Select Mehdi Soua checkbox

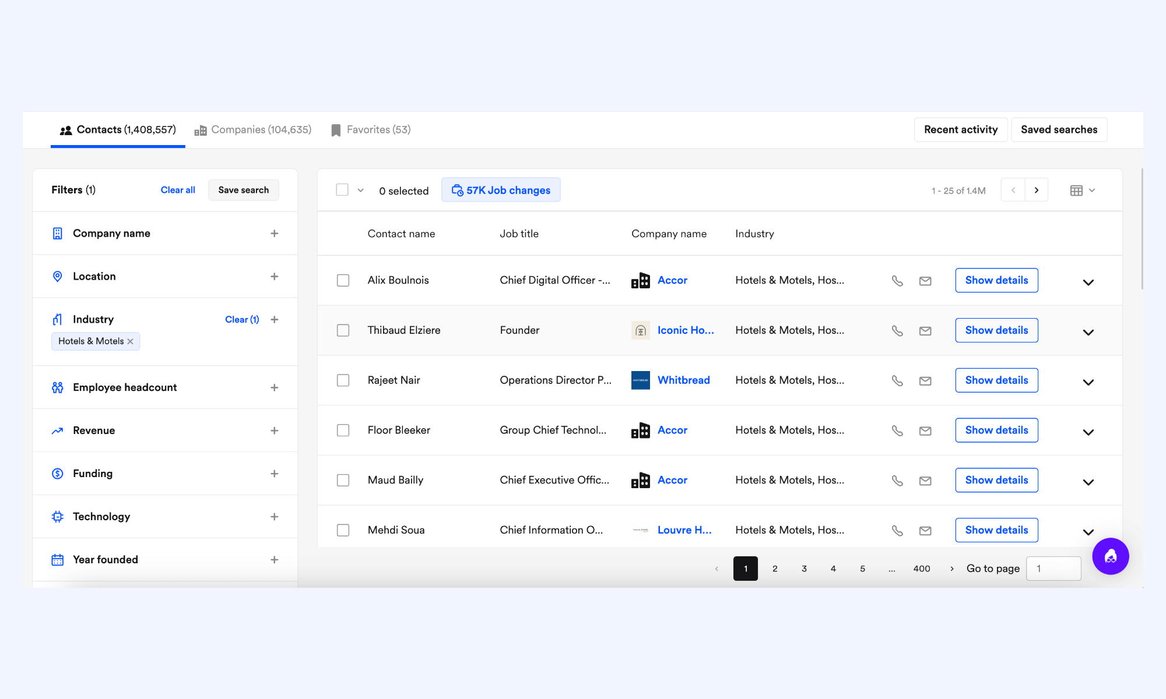[x=343, y=530]
